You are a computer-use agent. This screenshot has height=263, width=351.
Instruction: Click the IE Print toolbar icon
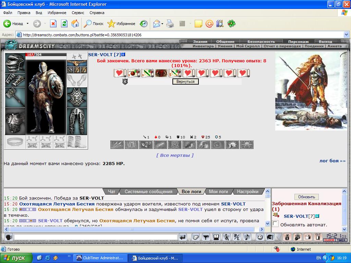[x=170, y=24]
